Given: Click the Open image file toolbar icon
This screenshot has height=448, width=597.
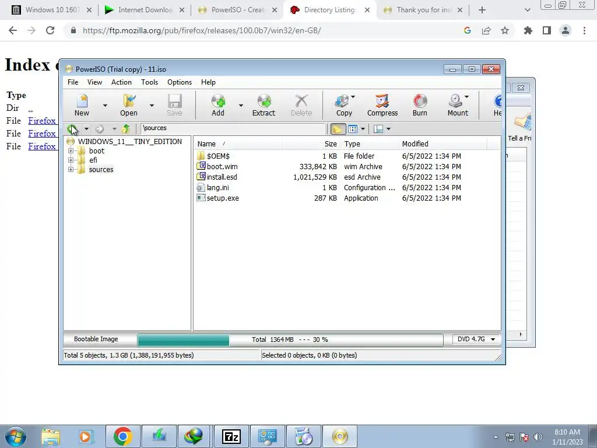Looking at the screenshot, I should 129,105.
